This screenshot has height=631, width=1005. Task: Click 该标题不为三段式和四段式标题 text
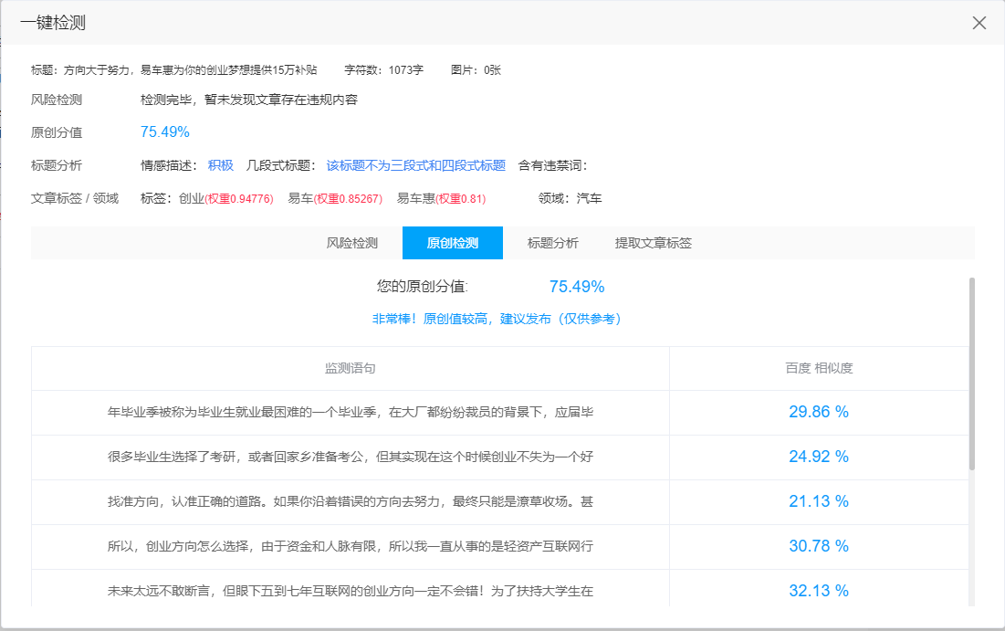(x=416, y=165)
